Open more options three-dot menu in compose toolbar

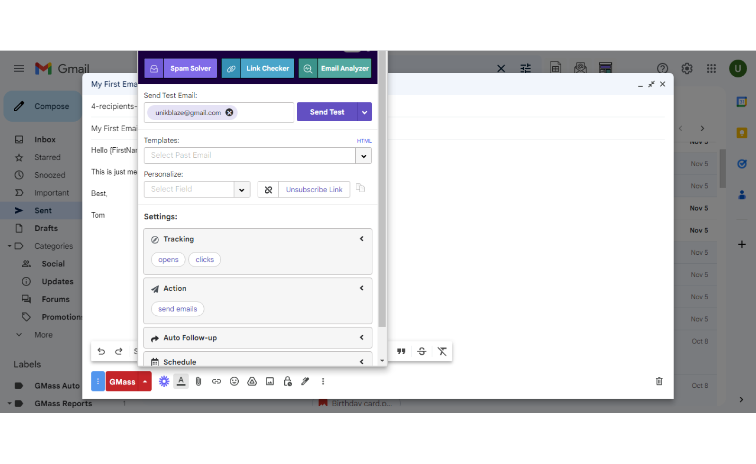(323, 382)
